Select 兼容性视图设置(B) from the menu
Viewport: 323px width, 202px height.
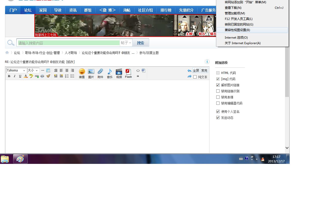(x=237, y=30)
